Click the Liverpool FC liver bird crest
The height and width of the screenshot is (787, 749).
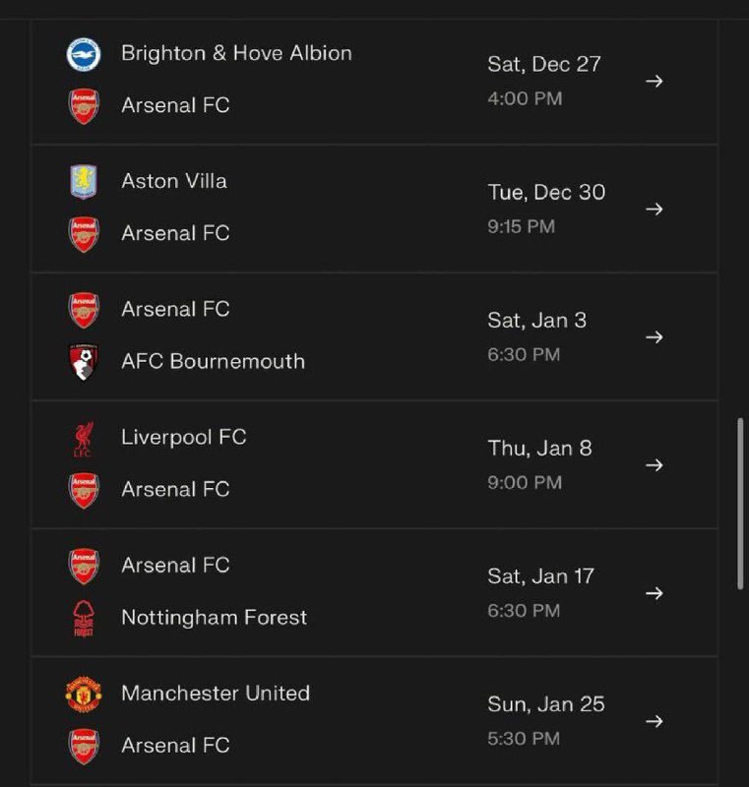click(x=84, y=438)
